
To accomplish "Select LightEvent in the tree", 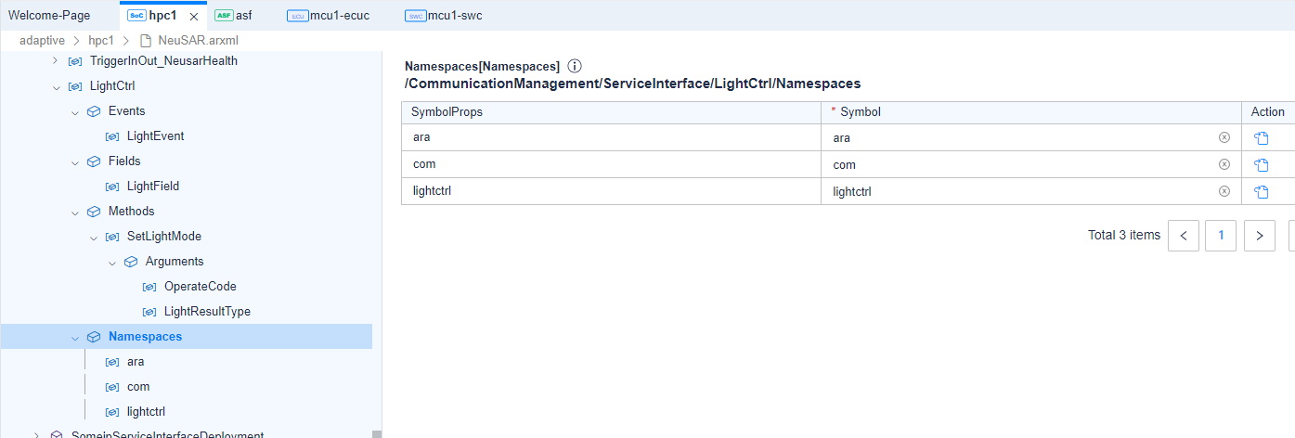I will click(155, 136).
